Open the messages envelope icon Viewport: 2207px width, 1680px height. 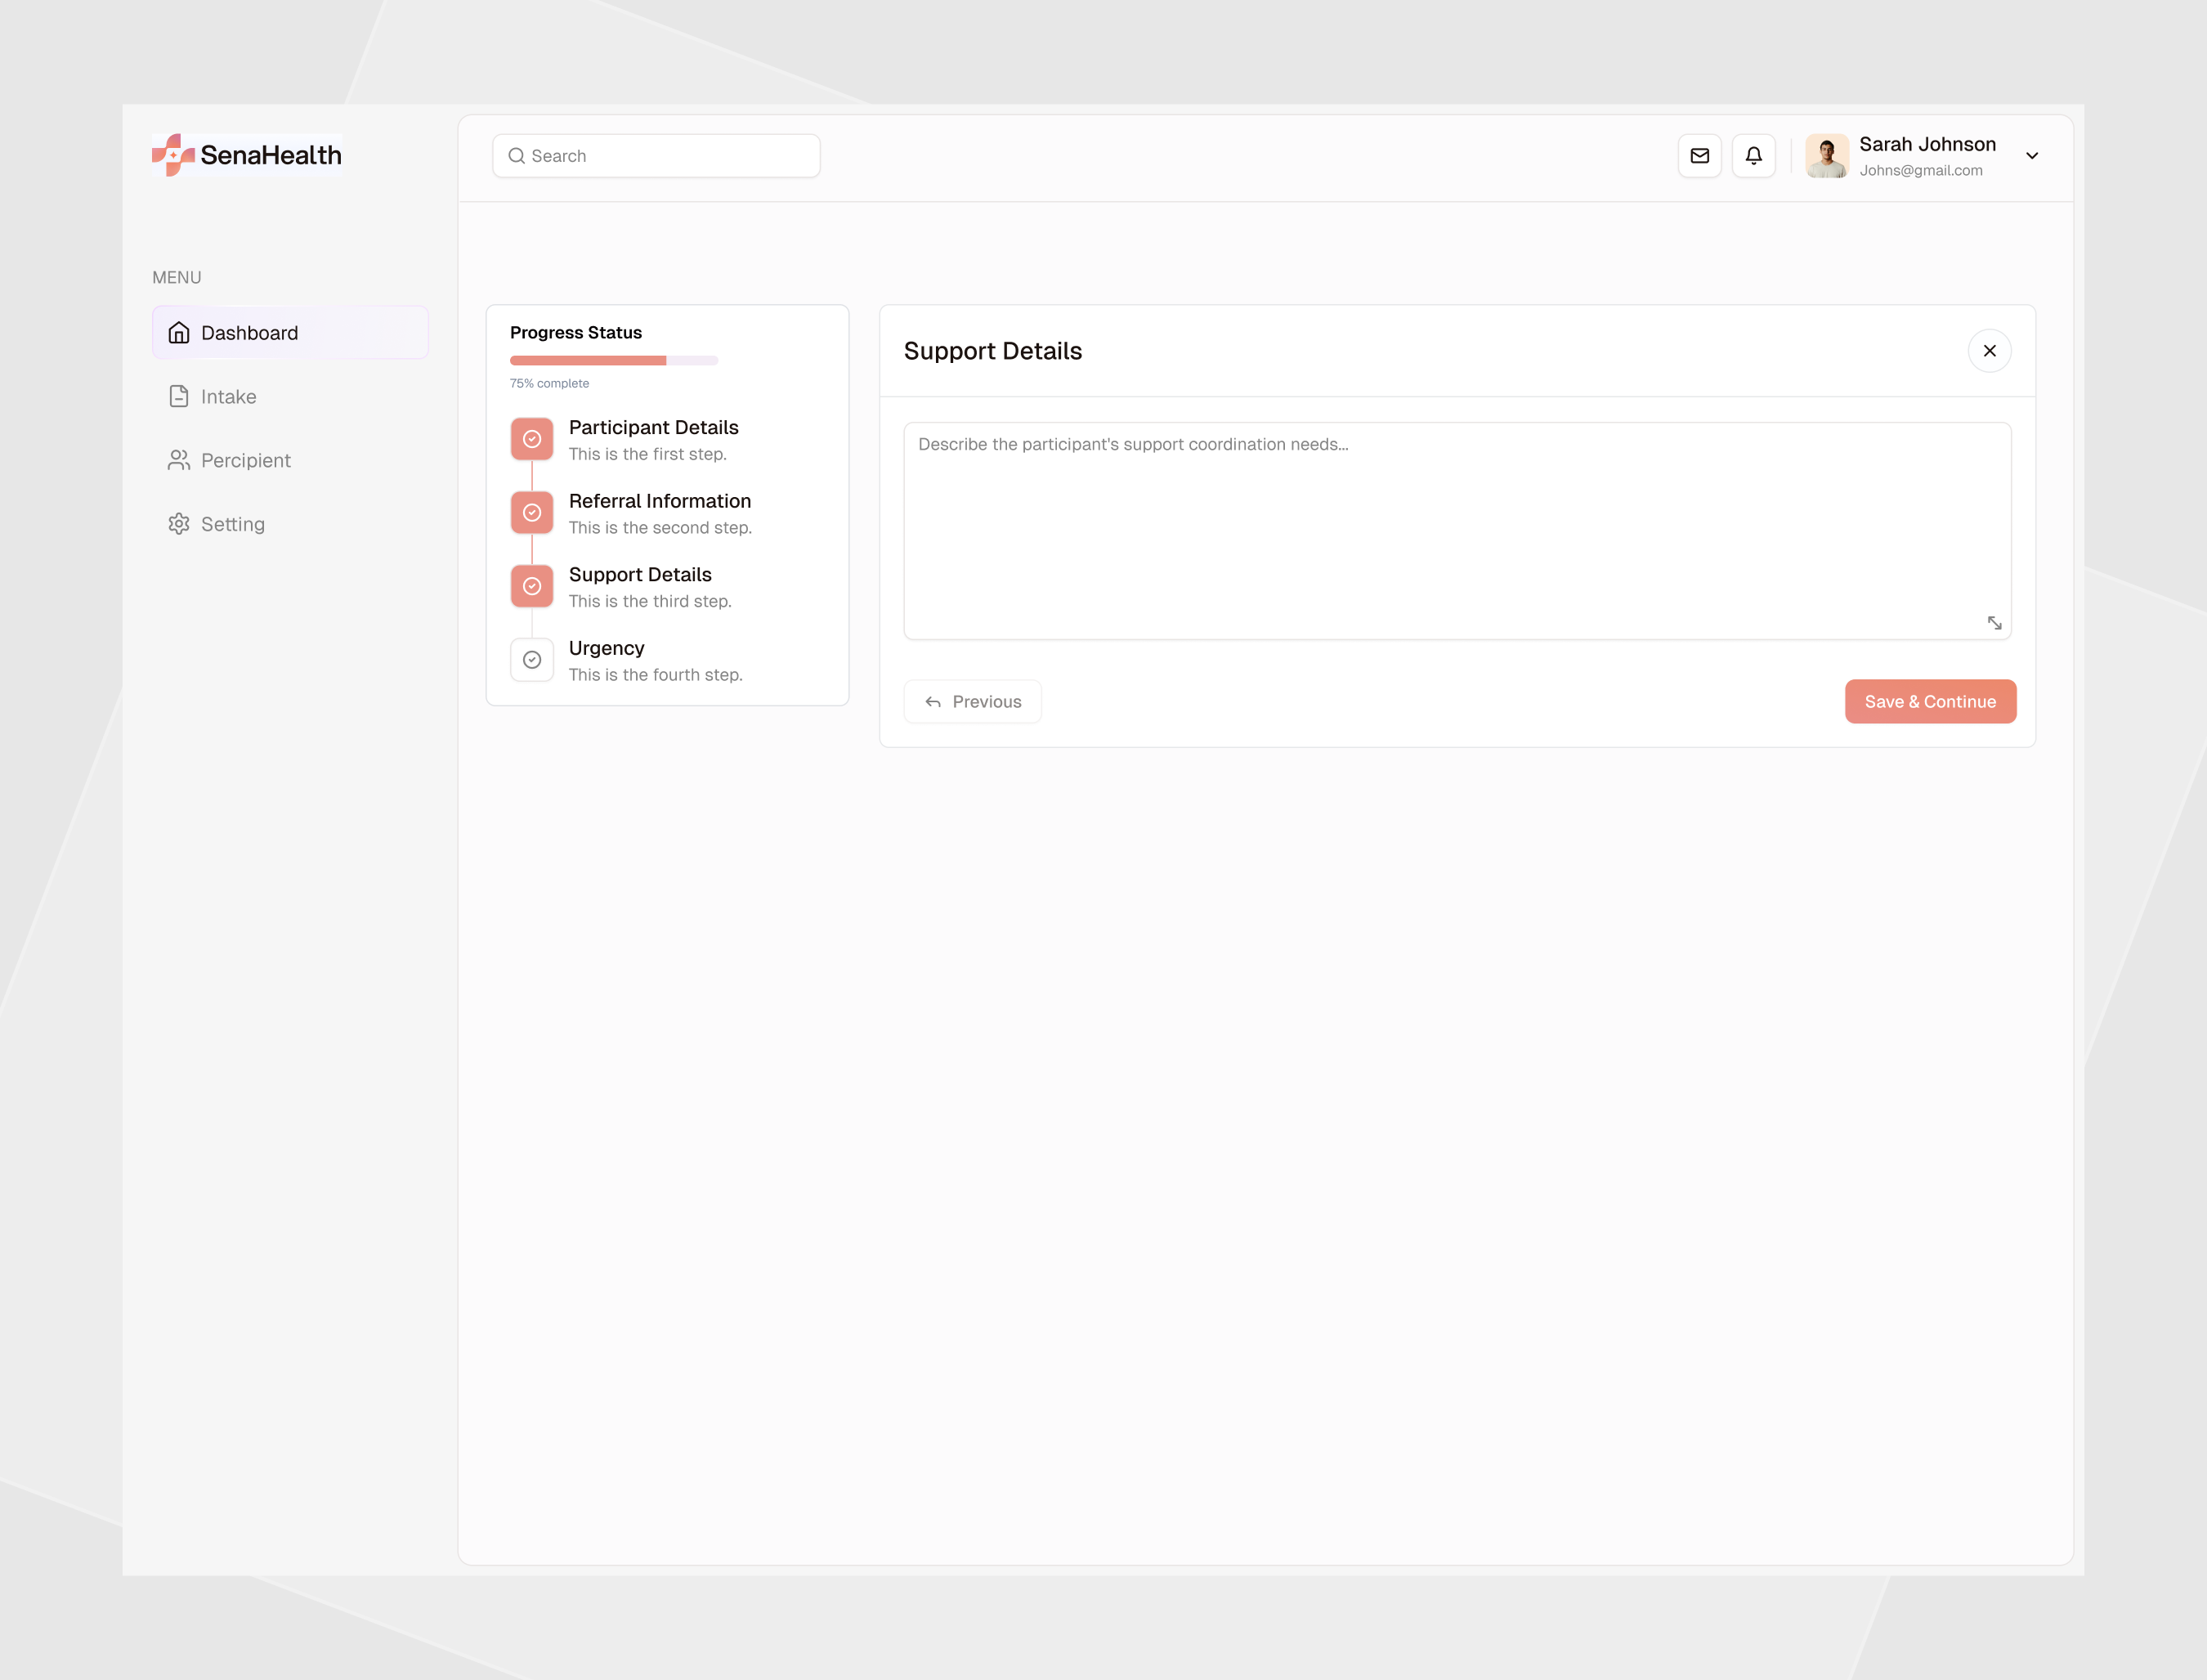tap(1700, 155)
